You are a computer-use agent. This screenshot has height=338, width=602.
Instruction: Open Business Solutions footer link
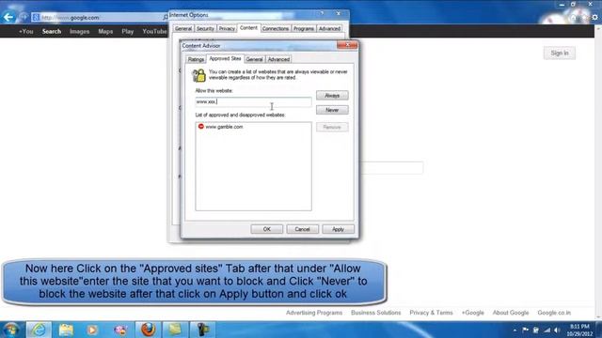click(376, 313)
